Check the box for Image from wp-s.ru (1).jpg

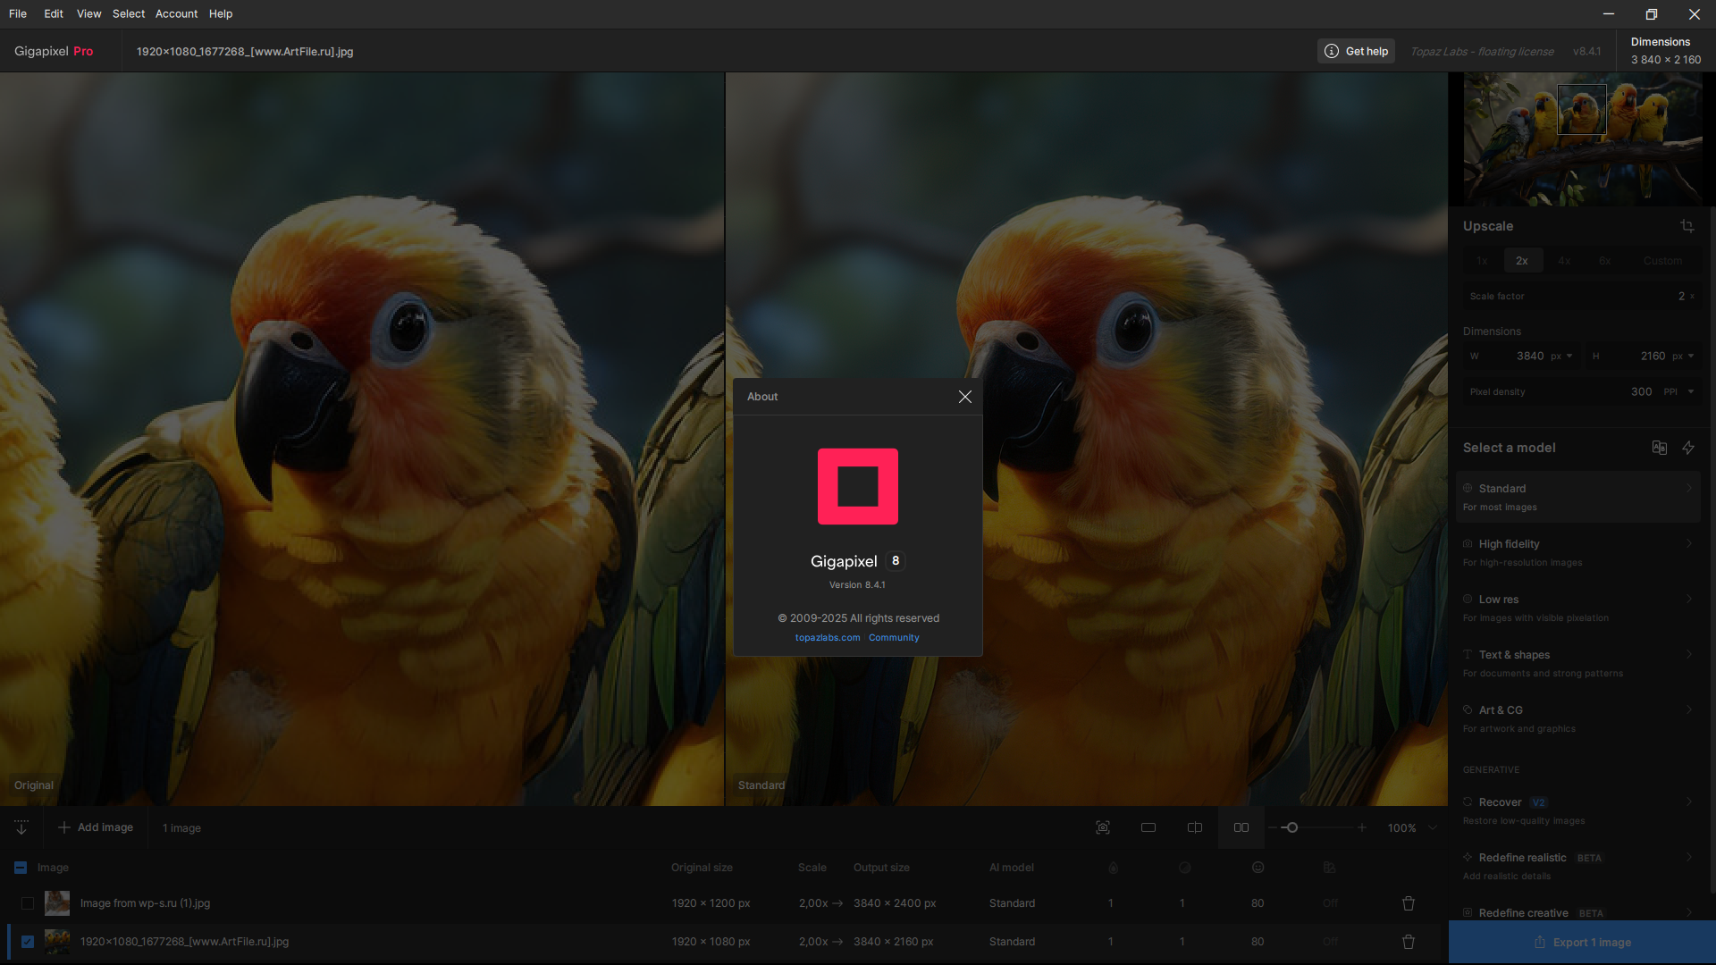pos(28,903)
